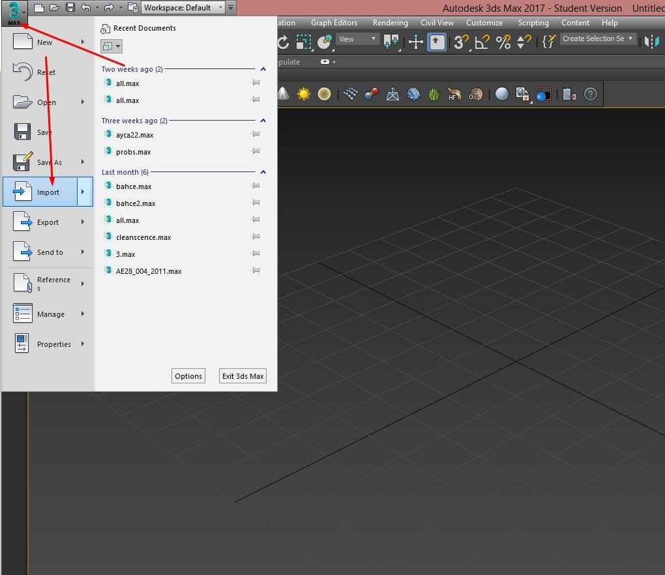Open recent file cleanscence.max
665x575 pixels.
coord(143,237)
